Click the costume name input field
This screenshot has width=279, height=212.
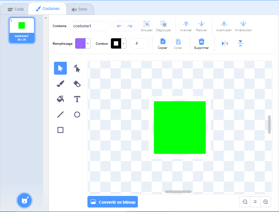point(90,26)
